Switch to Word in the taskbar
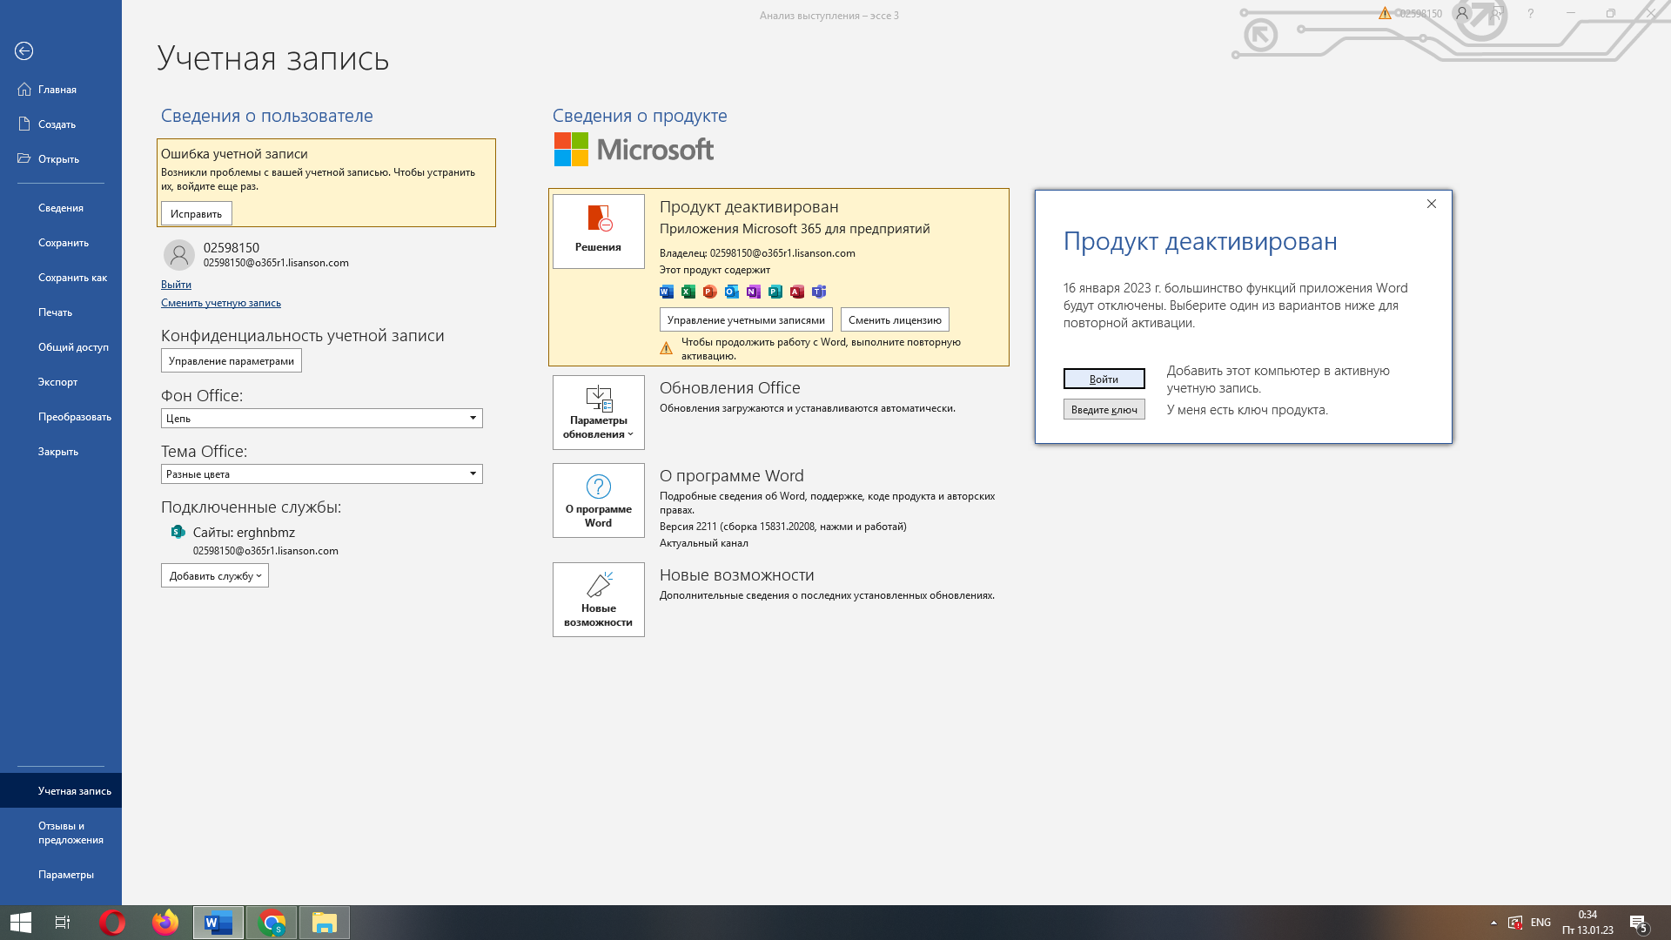 pyautogui.click(x=218, y=923)
